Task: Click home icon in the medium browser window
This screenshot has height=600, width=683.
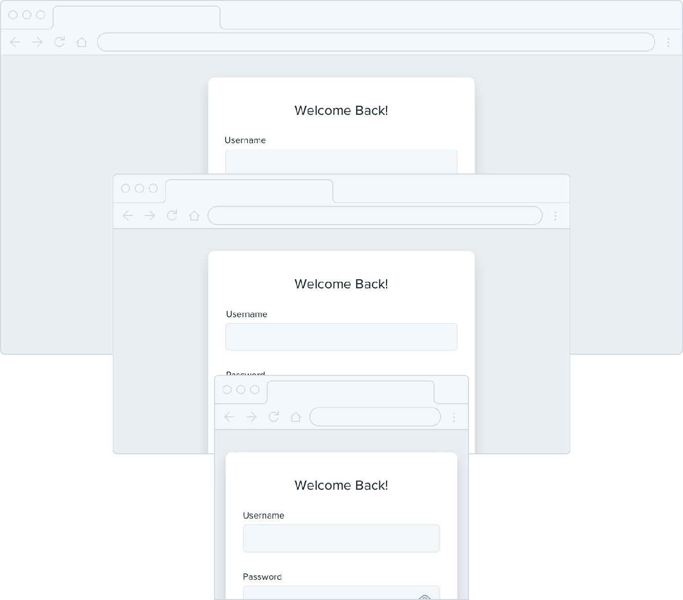Action: point(194,216)
